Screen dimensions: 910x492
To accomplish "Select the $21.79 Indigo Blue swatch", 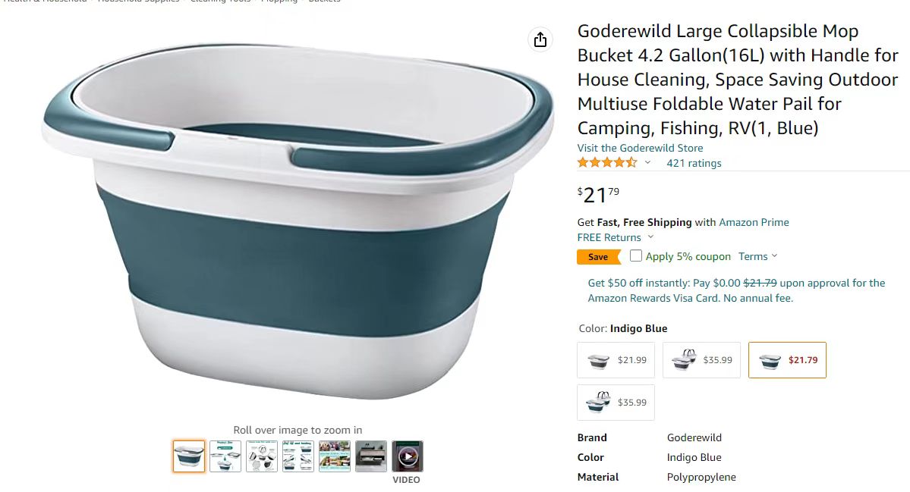I will click(x=787, y=360).
